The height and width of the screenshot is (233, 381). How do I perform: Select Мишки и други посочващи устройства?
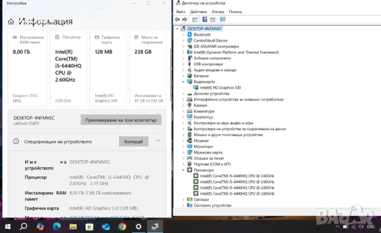coord(228,135)
